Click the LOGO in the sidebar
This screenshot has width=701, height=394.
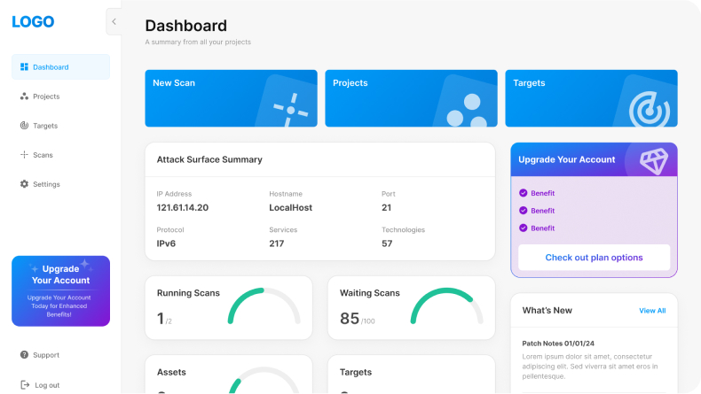(33, 21)
